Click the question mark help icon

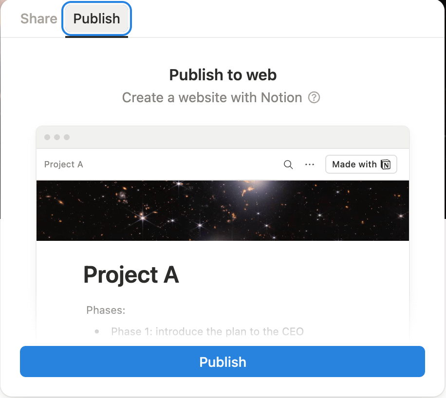pyautogui.click(x=314, y=98)
